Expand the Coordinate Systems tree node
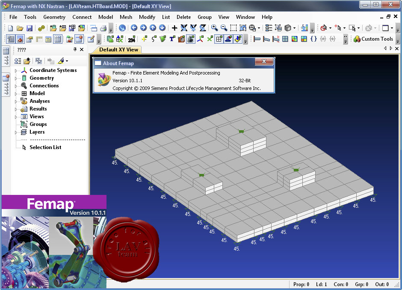Viewport: 402px width, 290px height. click(x=16, y=71)
